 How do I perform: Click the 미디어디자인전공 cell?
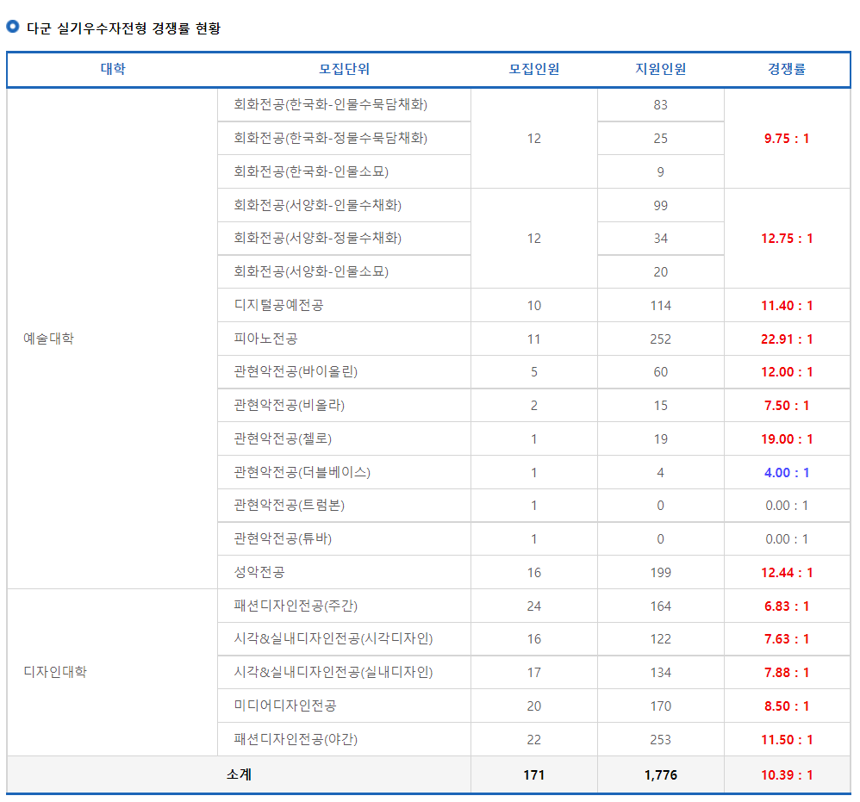tap(277, 705)
